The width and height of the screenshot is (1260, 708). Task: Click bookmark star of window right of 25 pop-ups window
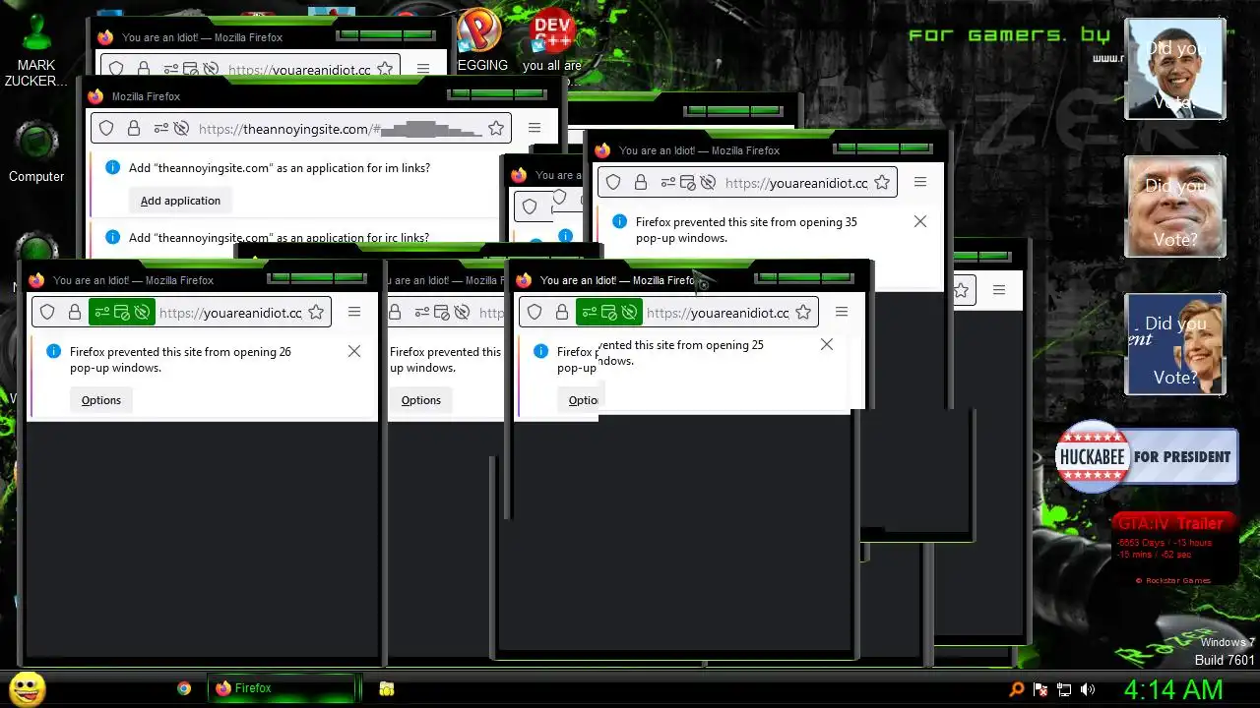point(961,290)
